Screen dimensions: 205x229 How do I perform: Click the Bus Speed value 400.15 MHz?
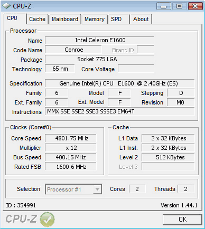(x=71, y=157)
